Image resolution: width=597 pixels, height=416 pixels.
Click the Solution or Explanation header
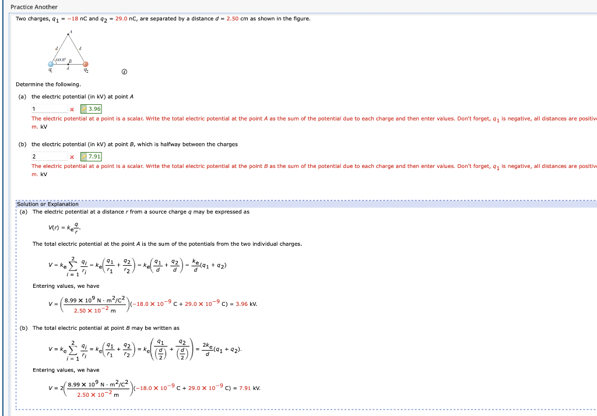[48, 204]
